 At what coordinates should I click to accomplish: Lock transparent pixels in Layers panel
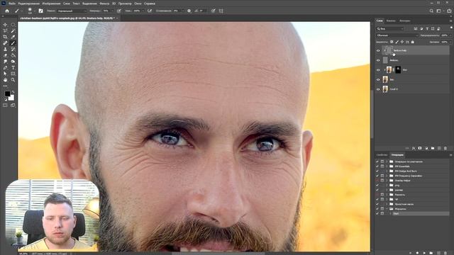pos(392,42)
